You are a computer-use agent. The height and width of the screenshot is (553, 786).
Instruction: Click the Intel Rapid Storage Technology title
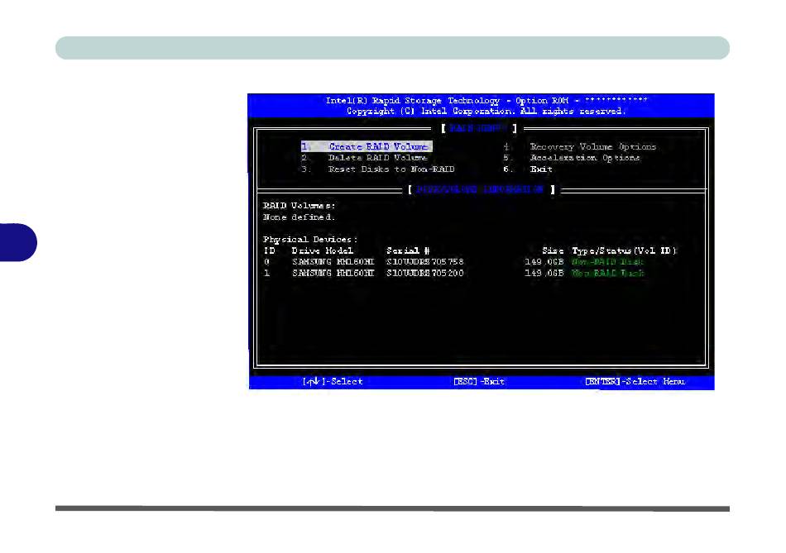tap(486, 101)
